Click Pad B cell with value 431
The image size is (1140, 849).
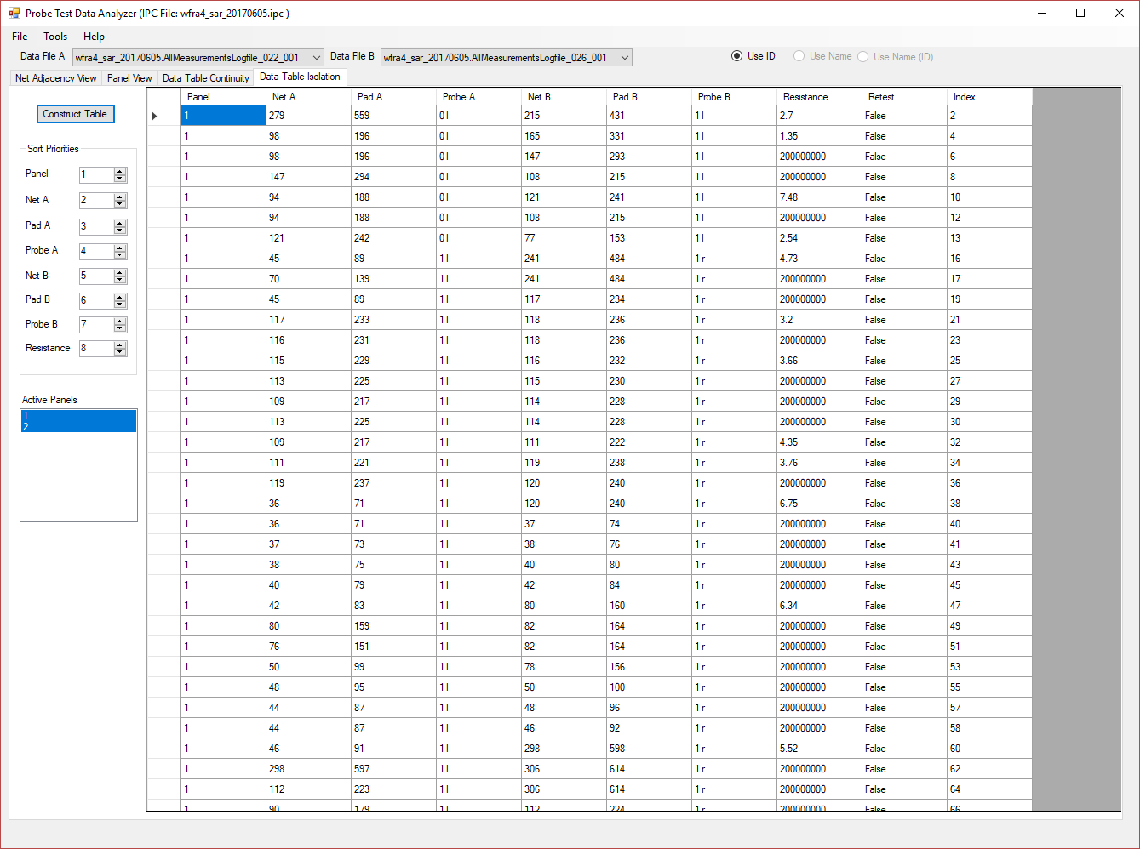(x=649, y=116)
